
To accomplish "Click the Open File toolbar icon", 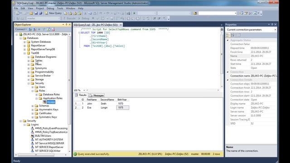I will pos(31,13).
